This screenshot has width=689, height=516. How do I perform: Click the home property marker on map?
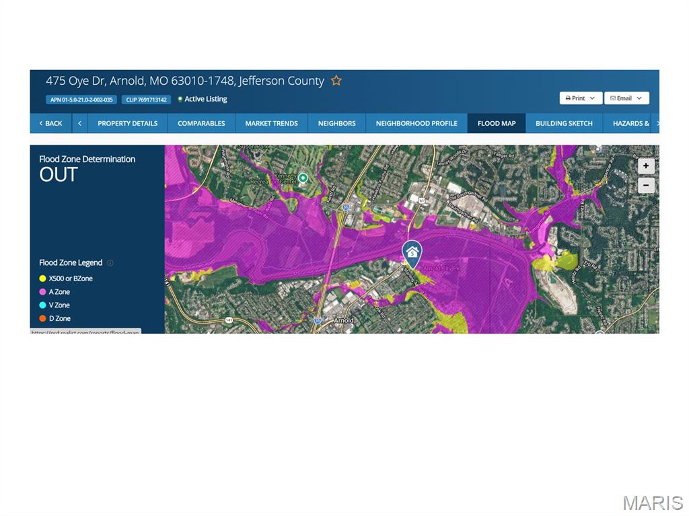click(x=412, y=253)
